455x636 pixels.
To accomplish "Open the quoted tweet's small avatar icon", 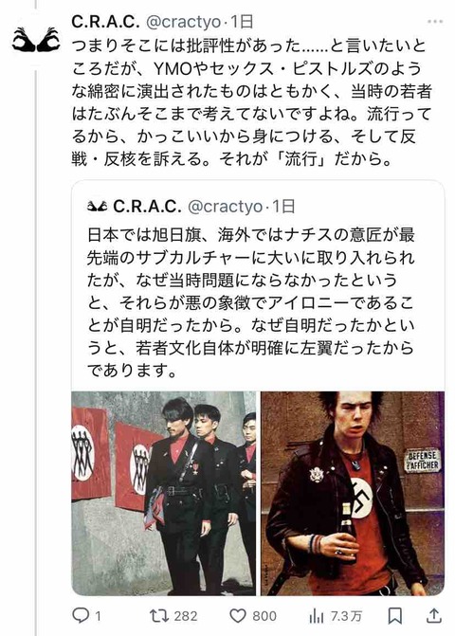I will (x=98, y=207).
